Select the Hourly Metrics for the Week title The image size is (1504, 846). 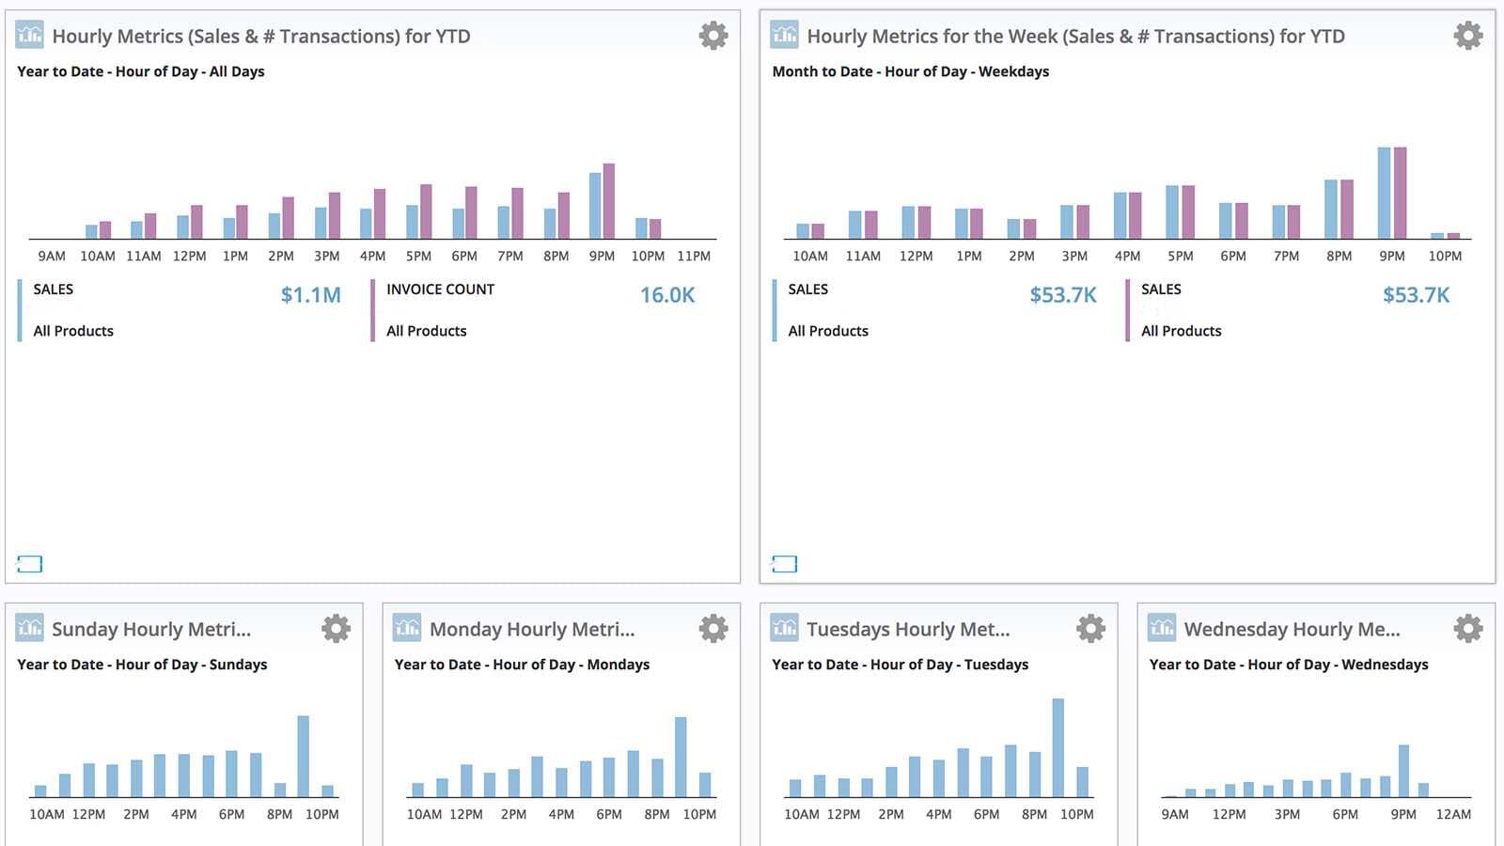1076,37
